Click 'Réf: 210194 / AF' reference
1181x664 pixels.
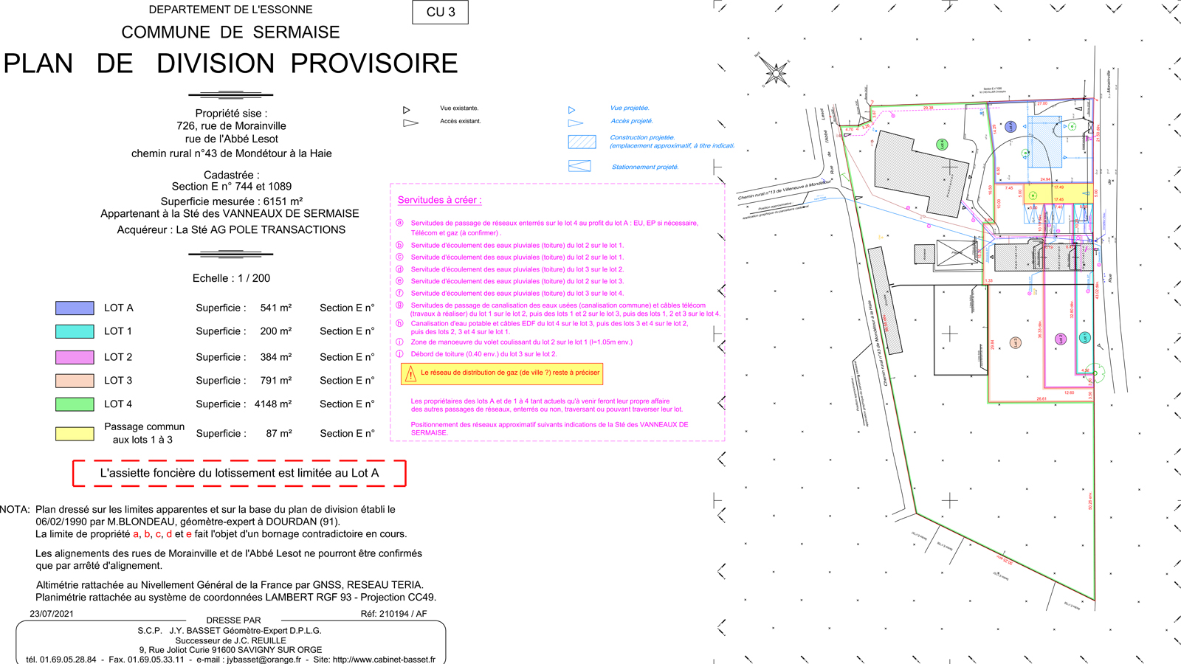[393, 614]
